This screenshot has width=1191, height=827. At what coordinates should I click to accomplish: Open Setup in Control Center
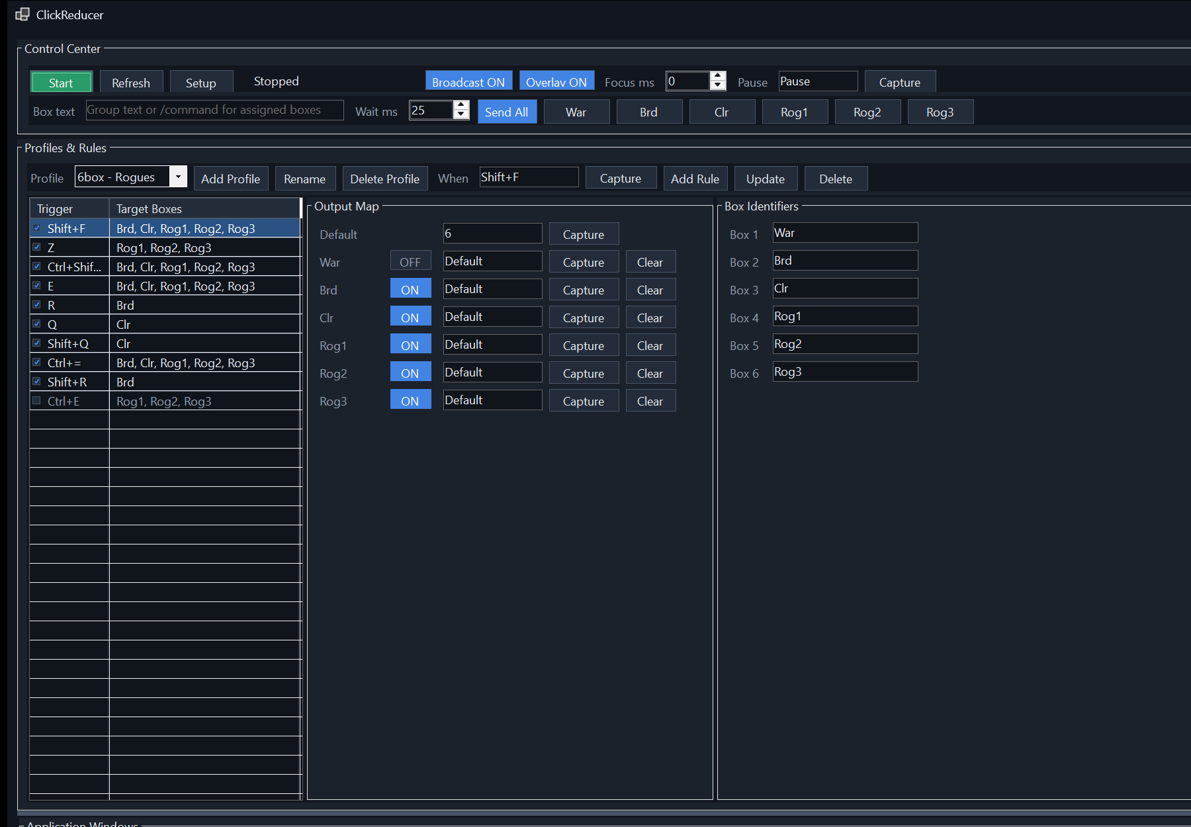coord(201,82)
